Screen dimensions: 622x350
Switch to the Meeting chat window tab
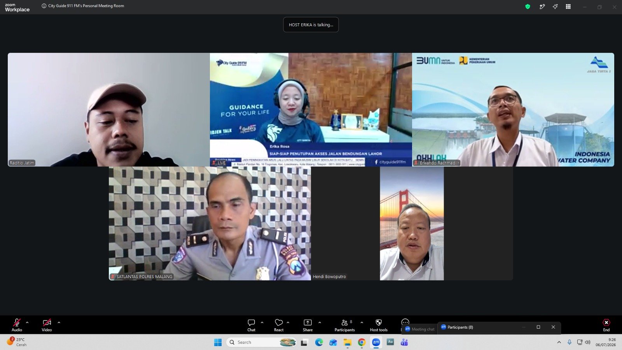419,329
